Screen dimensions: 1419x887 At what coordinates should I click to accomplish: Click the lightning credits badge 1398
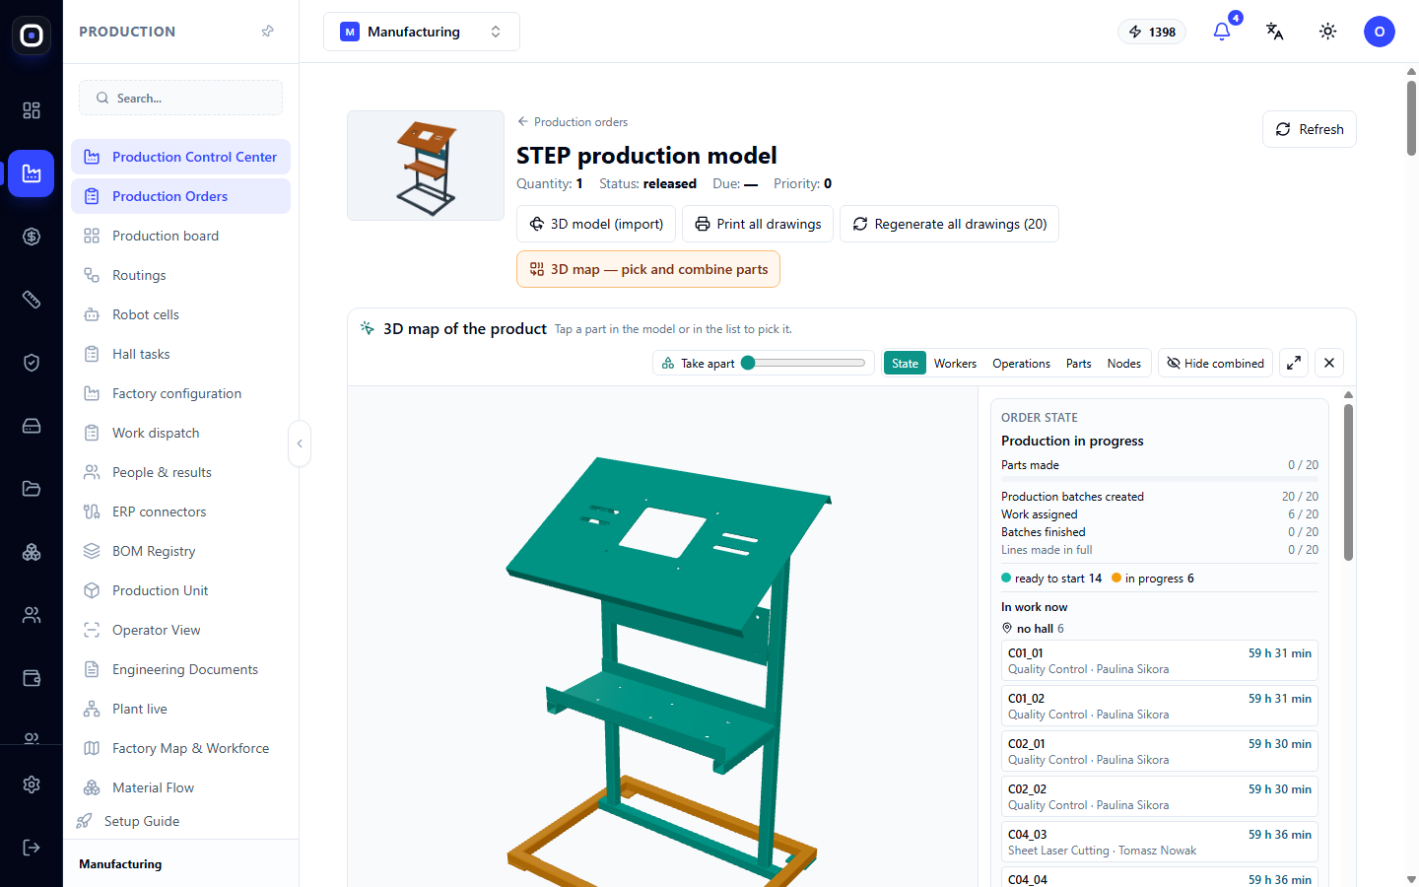coord(1152,32)
